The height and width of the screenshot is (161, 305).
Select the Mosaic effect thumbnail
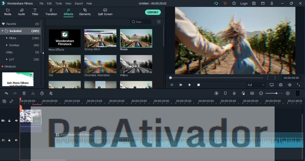click(136, 38)
